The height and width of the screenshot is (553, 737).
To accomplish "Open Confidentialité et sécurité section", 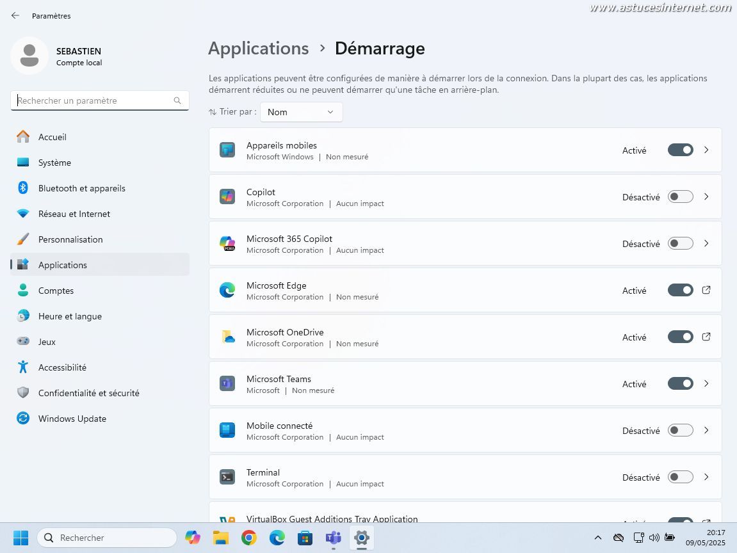I will (x=100, y=393).
